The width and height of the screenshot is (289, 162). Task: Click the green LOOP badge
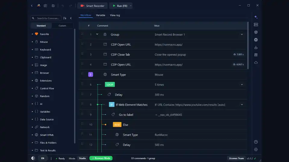tap(110, 85)
